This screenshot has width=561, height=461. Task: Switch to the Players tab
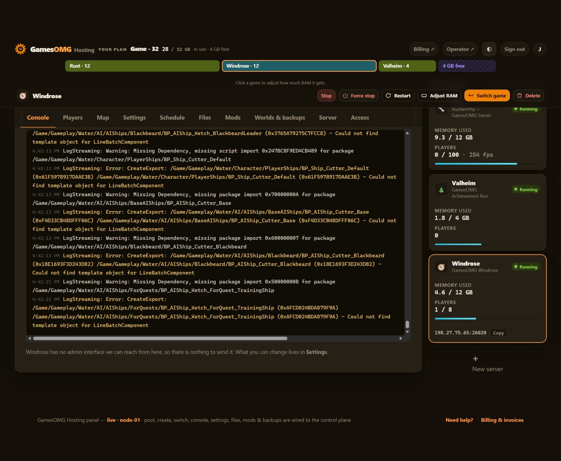73,118
